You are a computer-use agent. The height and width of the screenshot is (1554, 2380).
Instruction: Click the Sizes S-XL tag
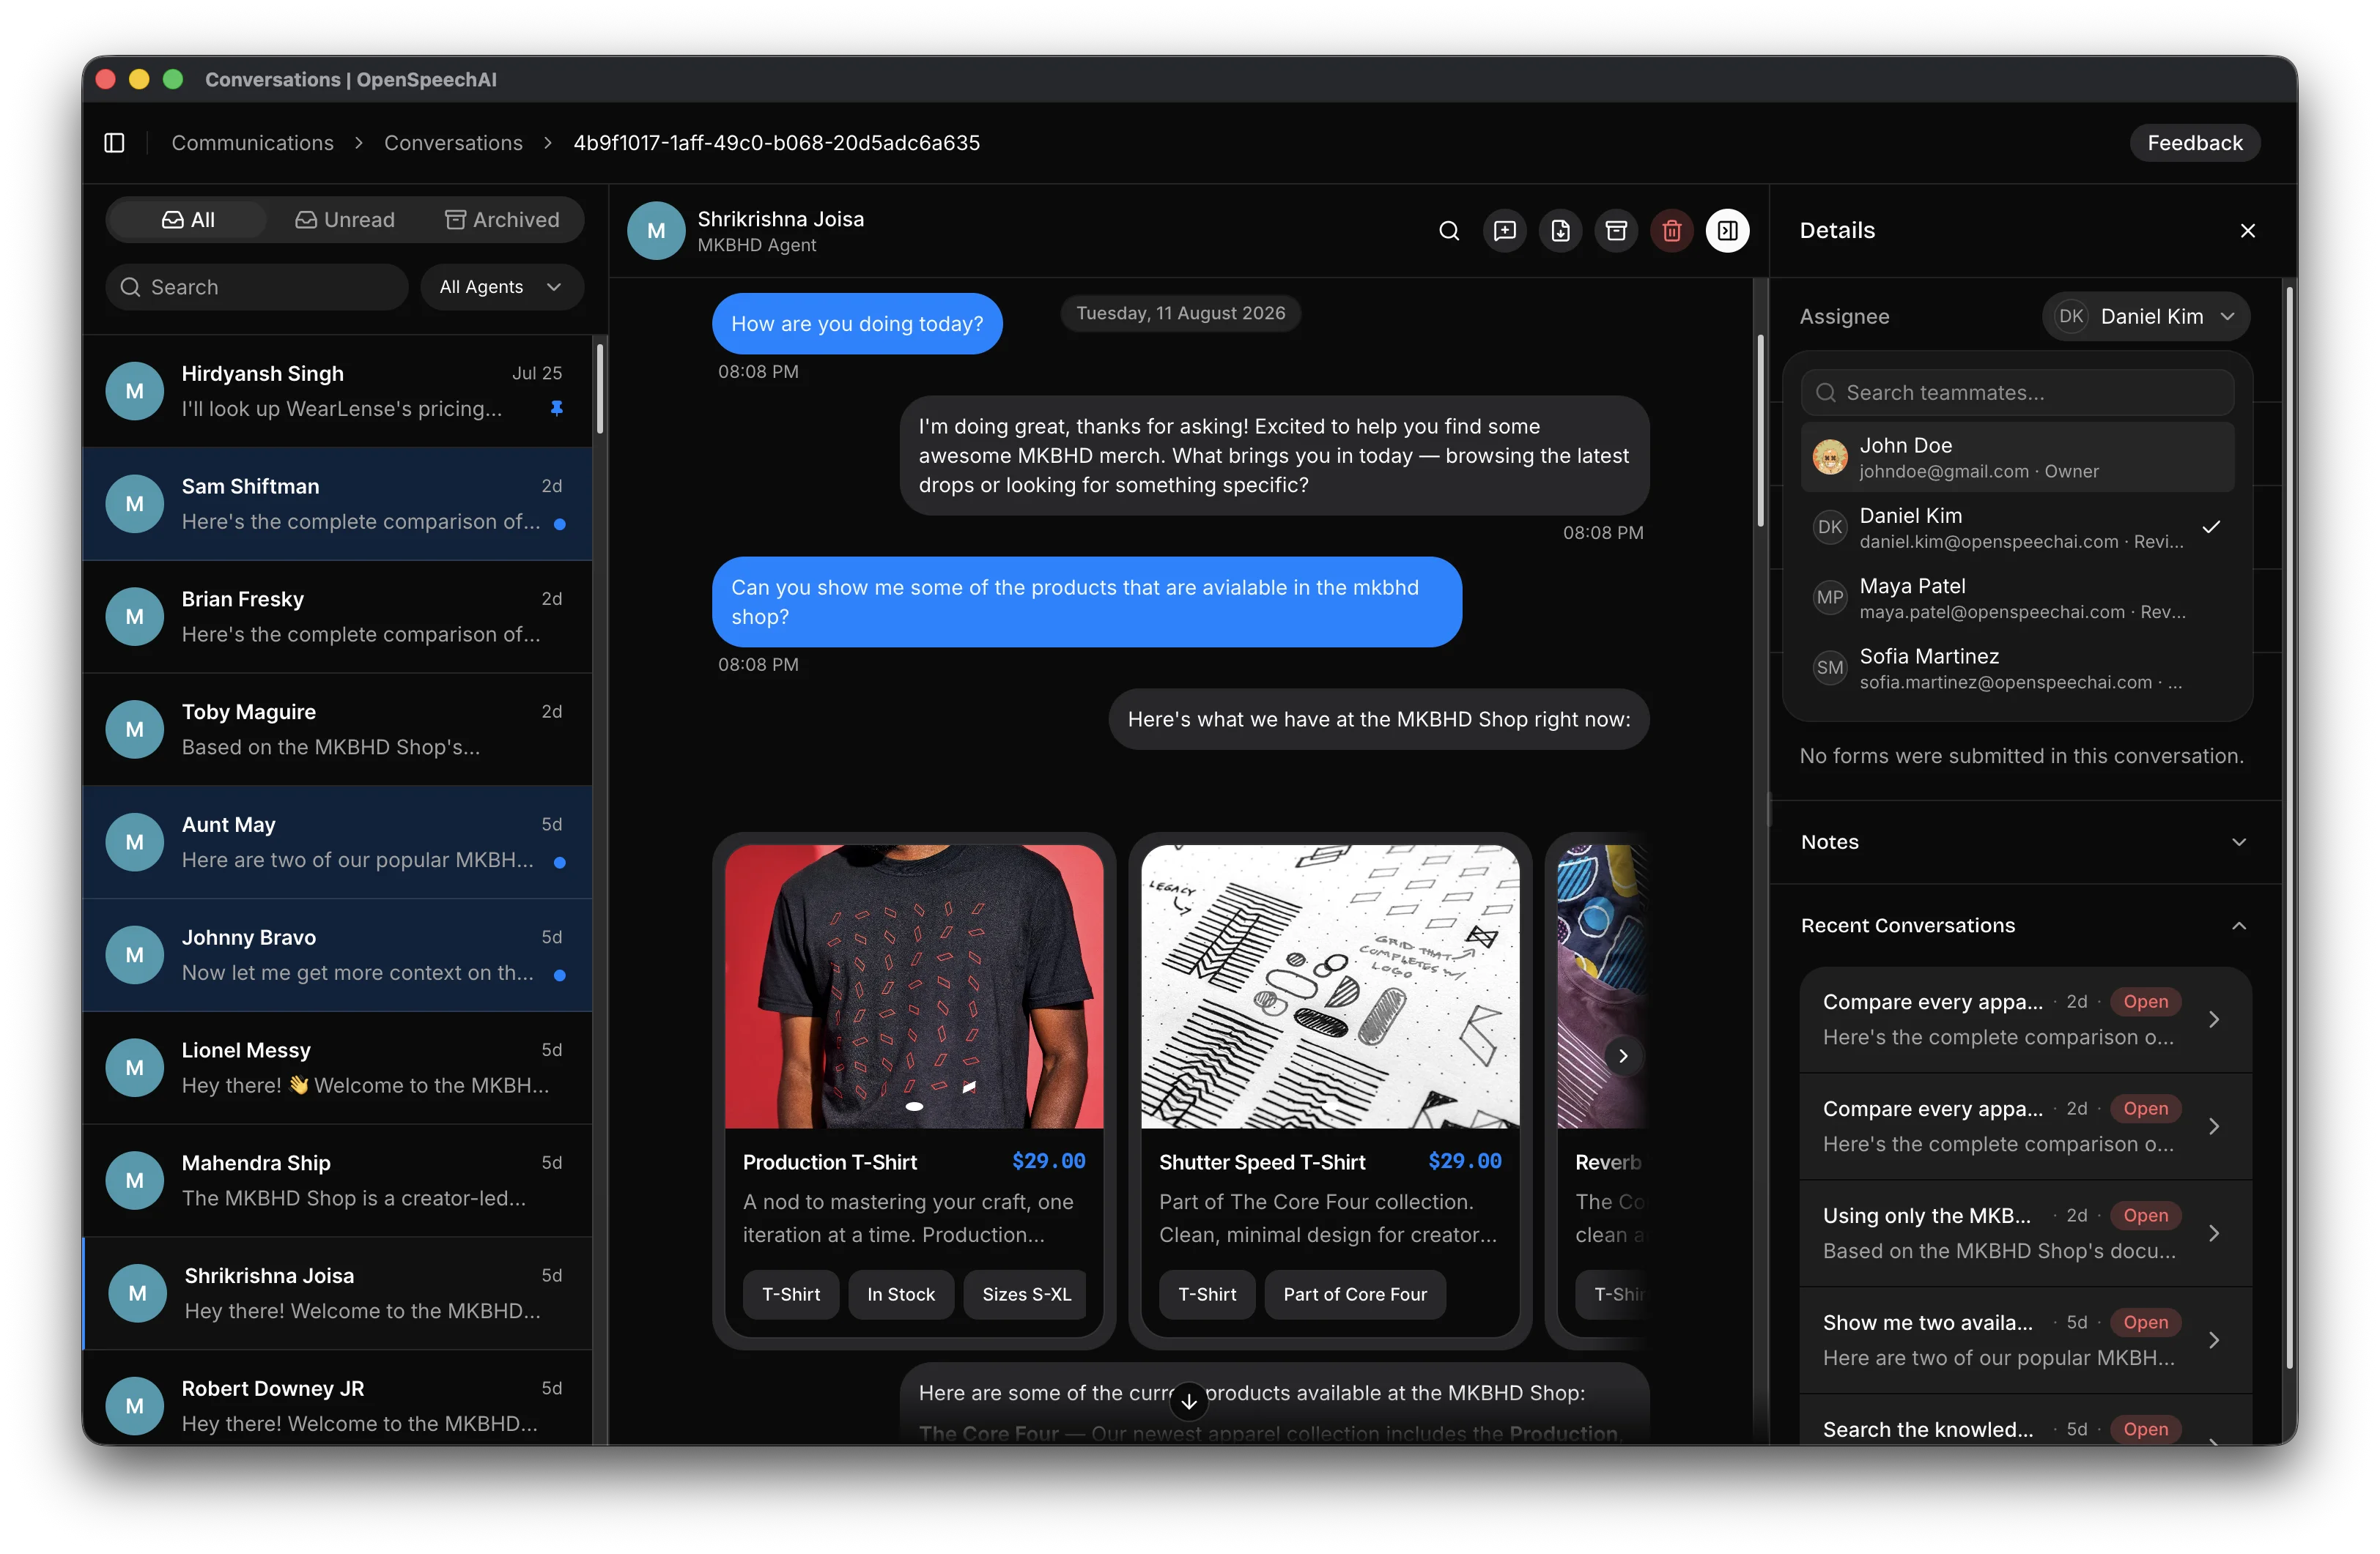pos(1026,1294)
